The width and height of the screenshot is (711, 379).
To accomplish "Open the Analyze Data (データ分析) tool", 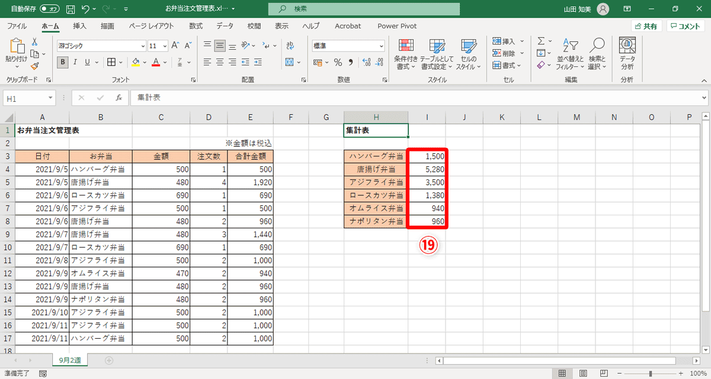I will point(627,53).
